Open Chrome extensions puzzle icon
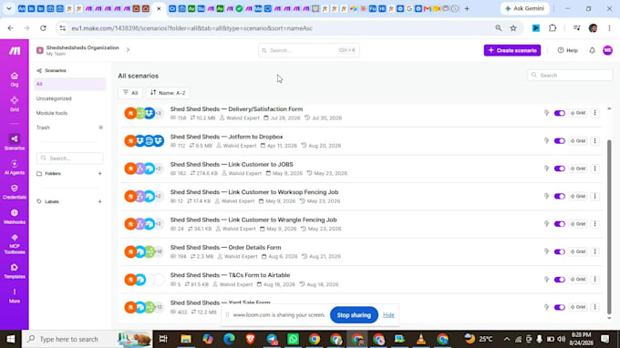This screenshot has width=620, height=348. (553, 28)
